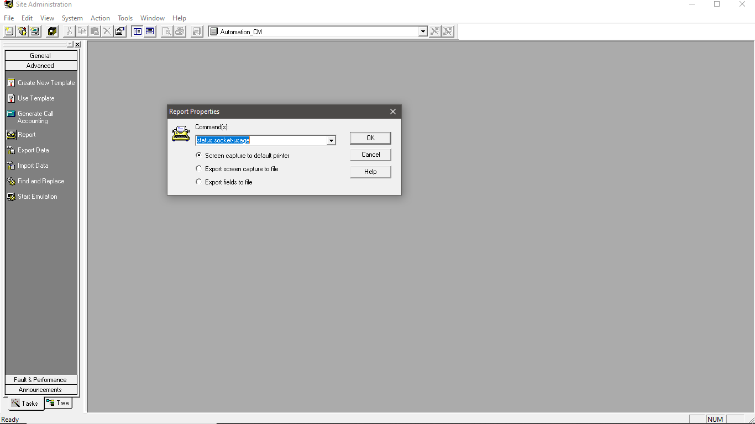Close the Report Properties dialog
The width and height of the screenshot is (755, 424).
point(393,112)
